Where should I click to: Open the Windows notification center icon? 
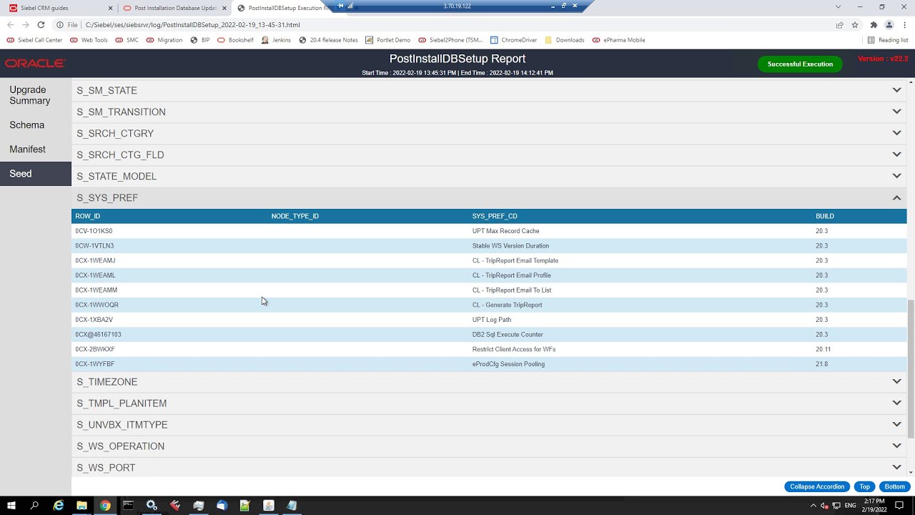899,505
